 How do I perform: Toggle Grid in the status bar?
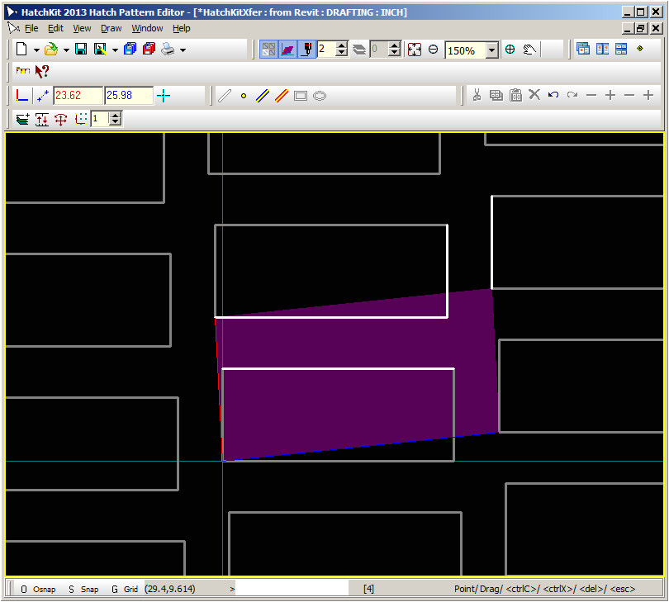(x=125, y=590)
